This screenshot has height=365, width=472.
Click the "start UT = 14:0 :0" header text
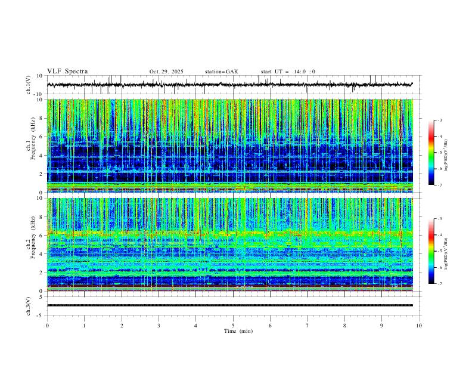(288, 72)
